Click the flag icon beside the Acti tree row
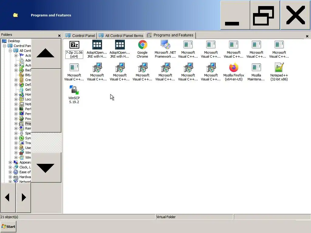This screenshot has height=233, width=311. [22, 56]
